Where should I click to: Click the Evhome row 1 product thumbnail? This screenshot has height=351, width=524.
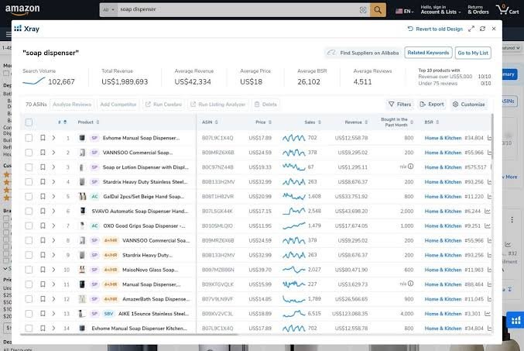click(x=82, y=137)
